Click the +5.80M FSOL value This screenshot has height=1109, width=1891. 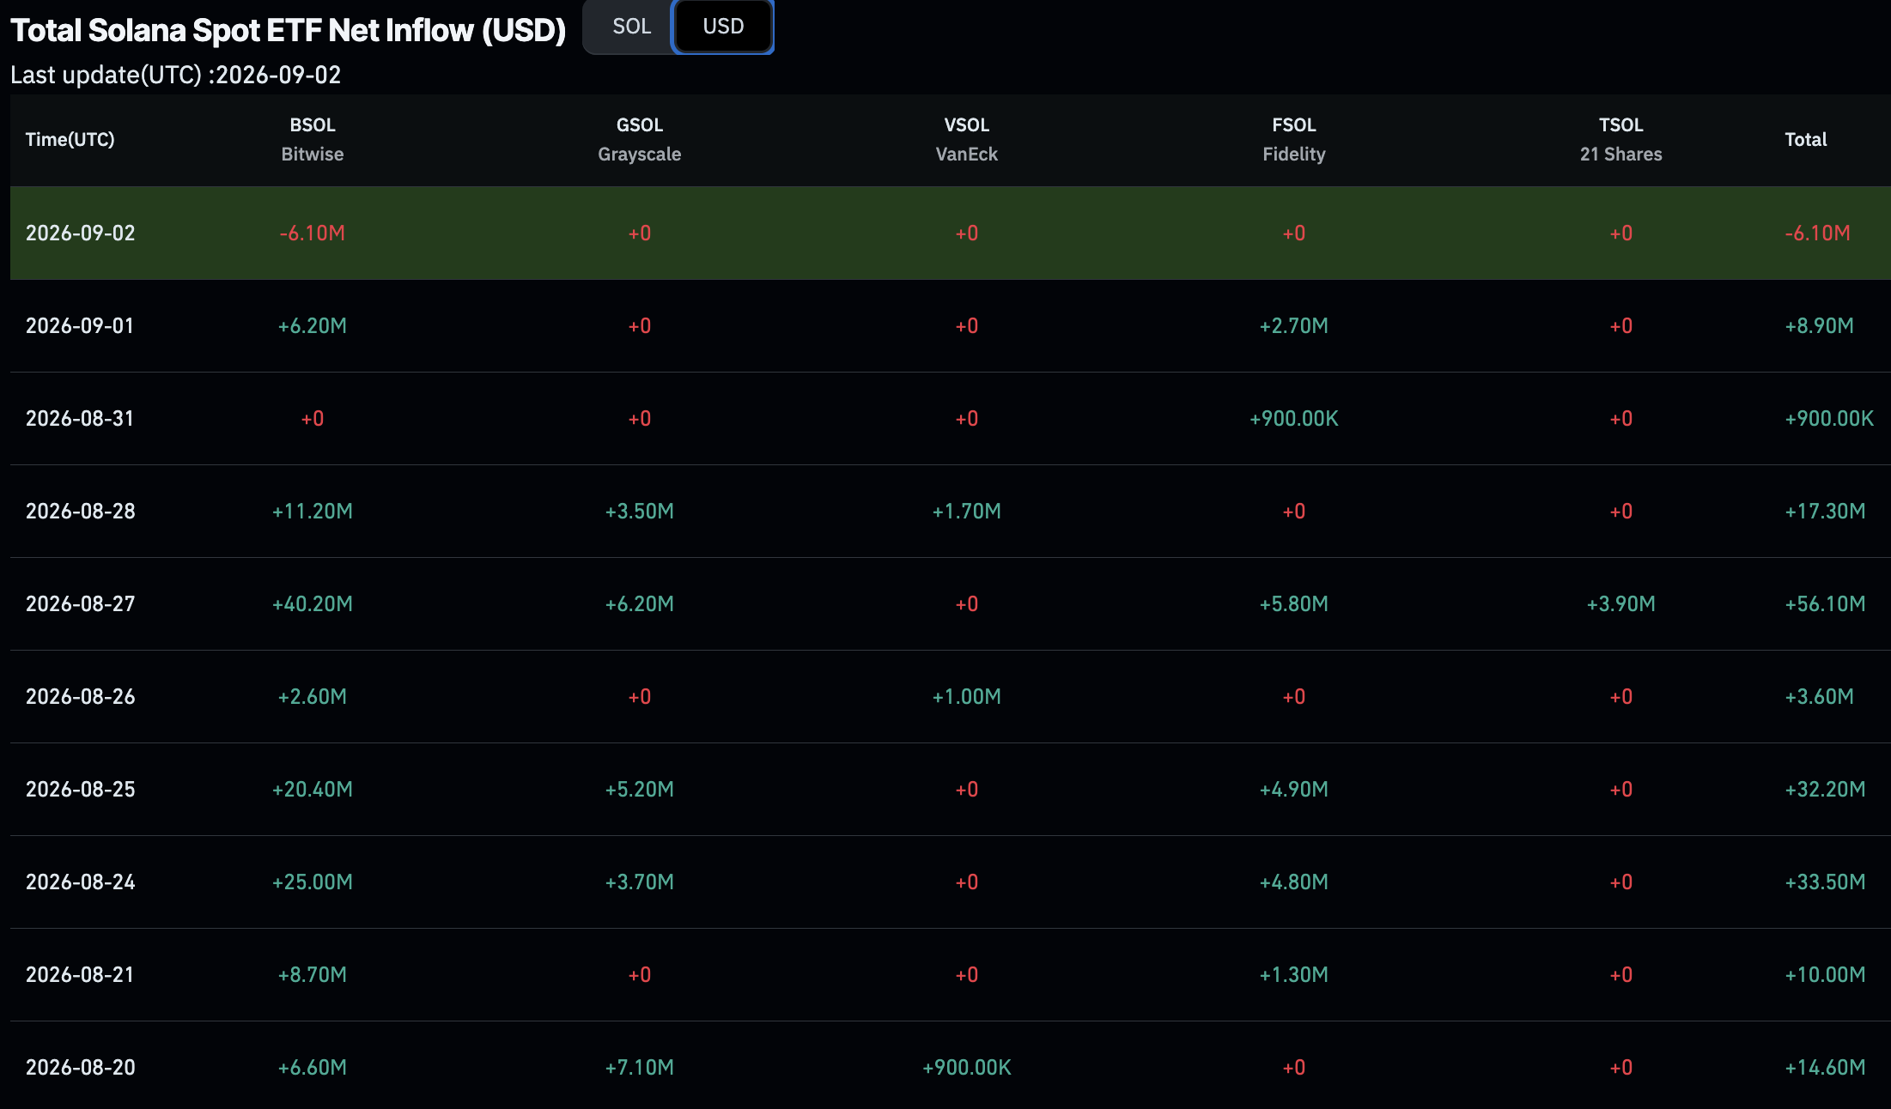tap(1294, 603)
